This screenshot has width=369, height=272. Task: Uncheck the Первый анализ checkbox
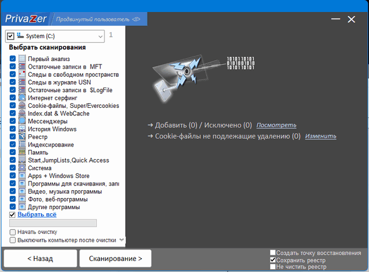[13, 59]
